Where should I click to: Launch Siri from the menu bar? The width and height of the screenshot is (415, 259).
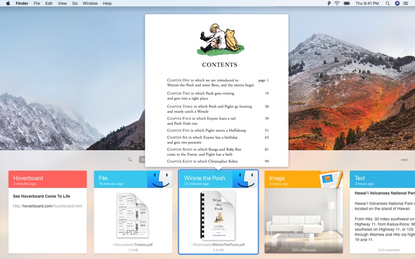point(397,4)
